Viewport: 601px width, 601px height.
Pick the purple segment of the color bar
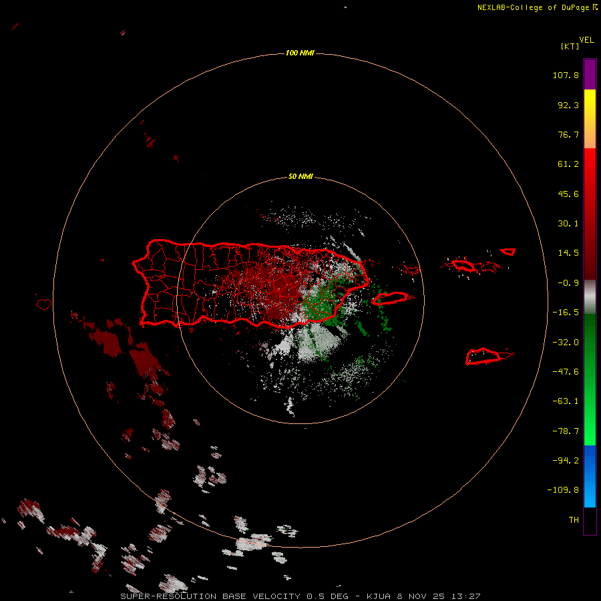click(590, 74)
